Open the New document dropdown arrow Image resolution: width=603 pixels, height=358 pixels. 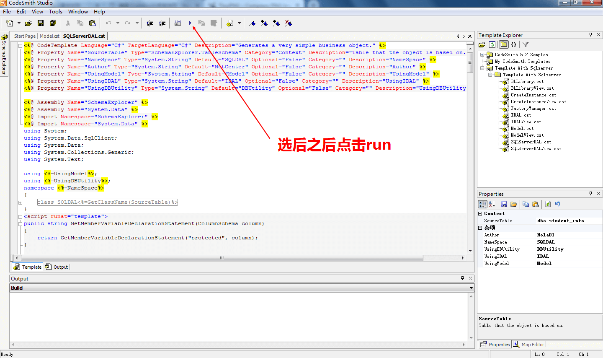(19, 23)
